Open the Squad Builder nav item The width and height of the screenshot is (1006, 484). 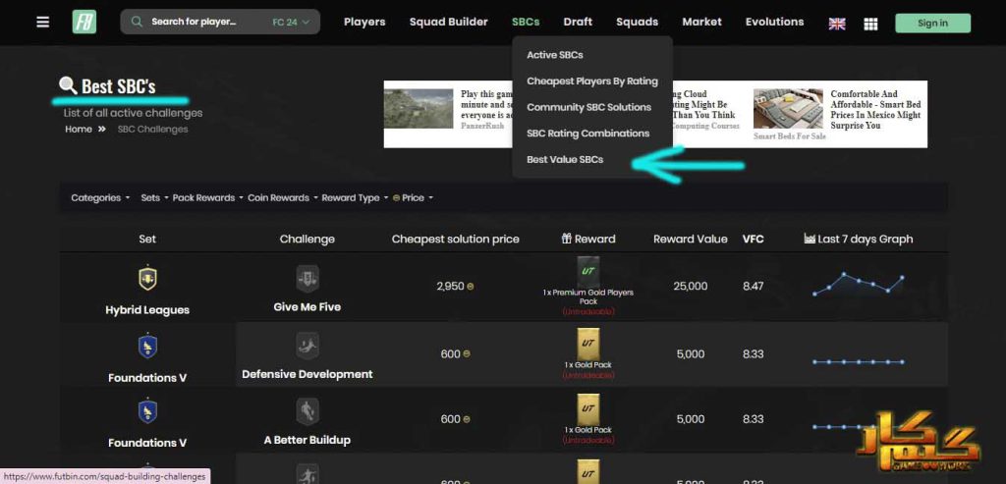pyautogui.click(x=448, y=22)
